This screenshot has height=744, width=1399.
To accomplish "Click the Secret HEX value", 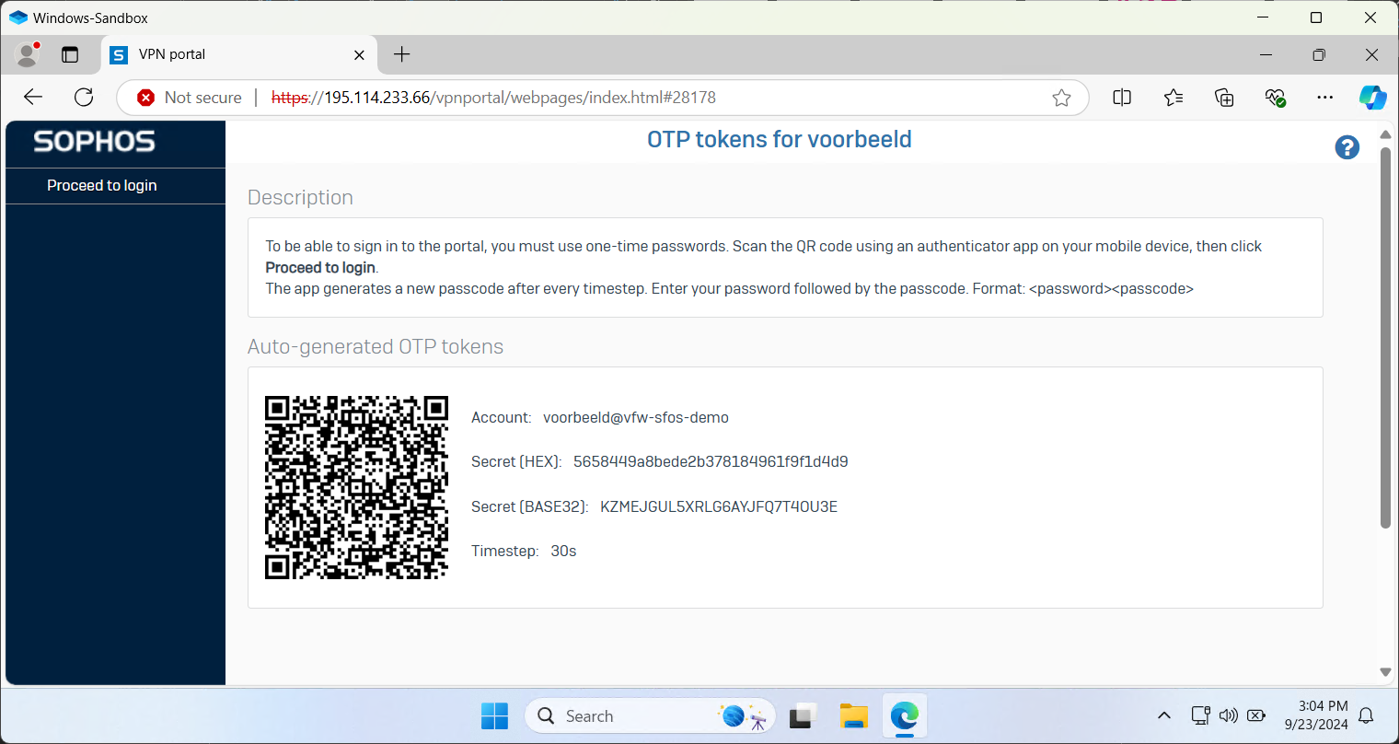I will point(711,461).
